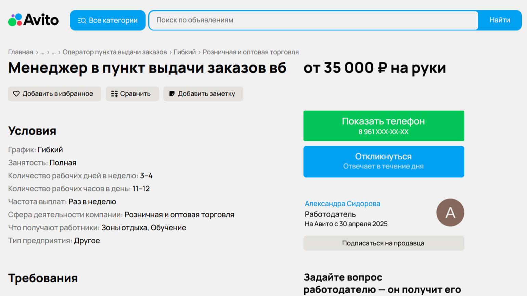Open the Гибкий breadcrumb link

coord(185,52)
